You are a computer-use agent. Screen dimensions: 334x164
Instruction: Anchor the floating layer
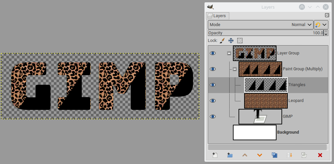click(289, 155)
